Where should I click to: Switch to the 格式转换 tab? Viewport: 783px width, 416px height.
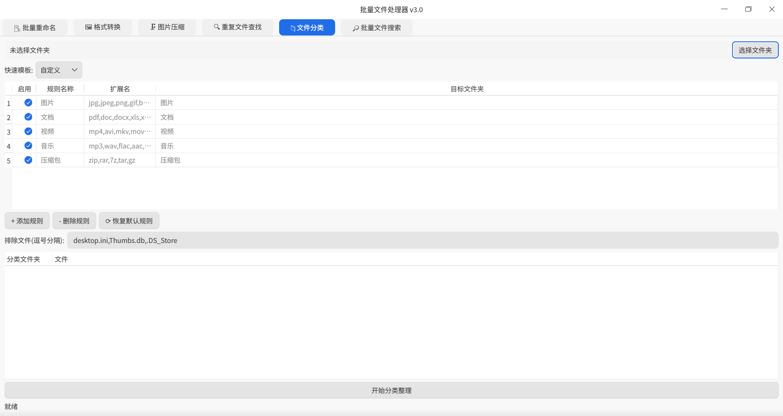point(103,27)
